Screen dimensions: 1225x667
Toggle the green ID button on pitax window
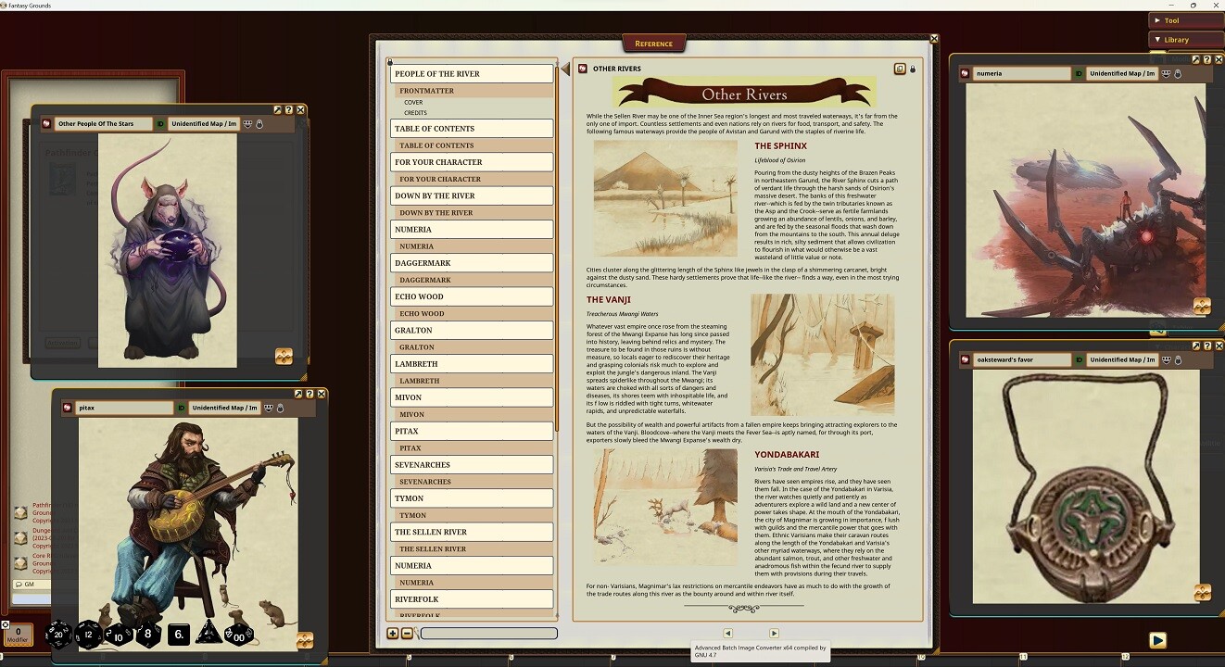pos(182,408)
